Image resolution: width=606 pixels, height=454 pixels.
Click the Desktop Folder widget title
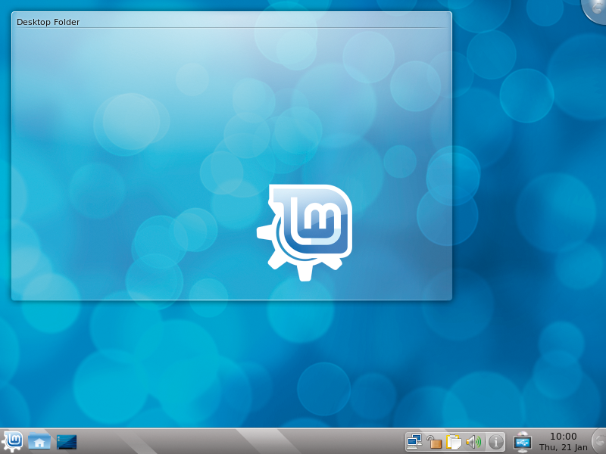coord(48,22)
